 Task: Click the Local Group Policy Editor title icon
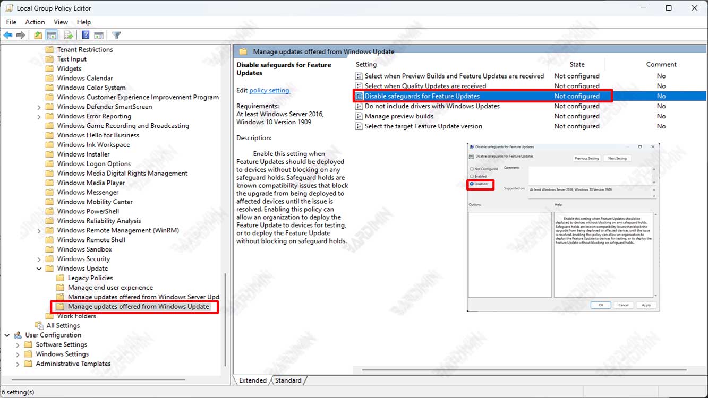click(8, 8)
